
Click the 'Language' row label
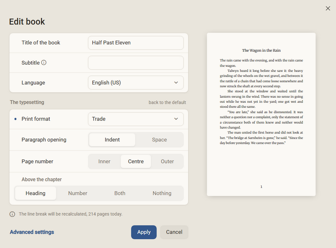tap(33, 83)
